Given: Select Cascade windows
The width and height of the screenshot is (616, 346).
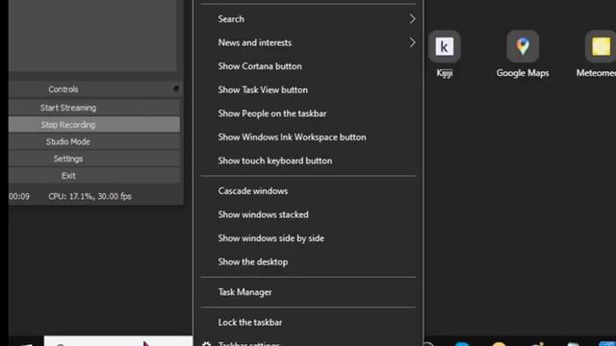Looking at the screenshot, I should click(308, 191).
